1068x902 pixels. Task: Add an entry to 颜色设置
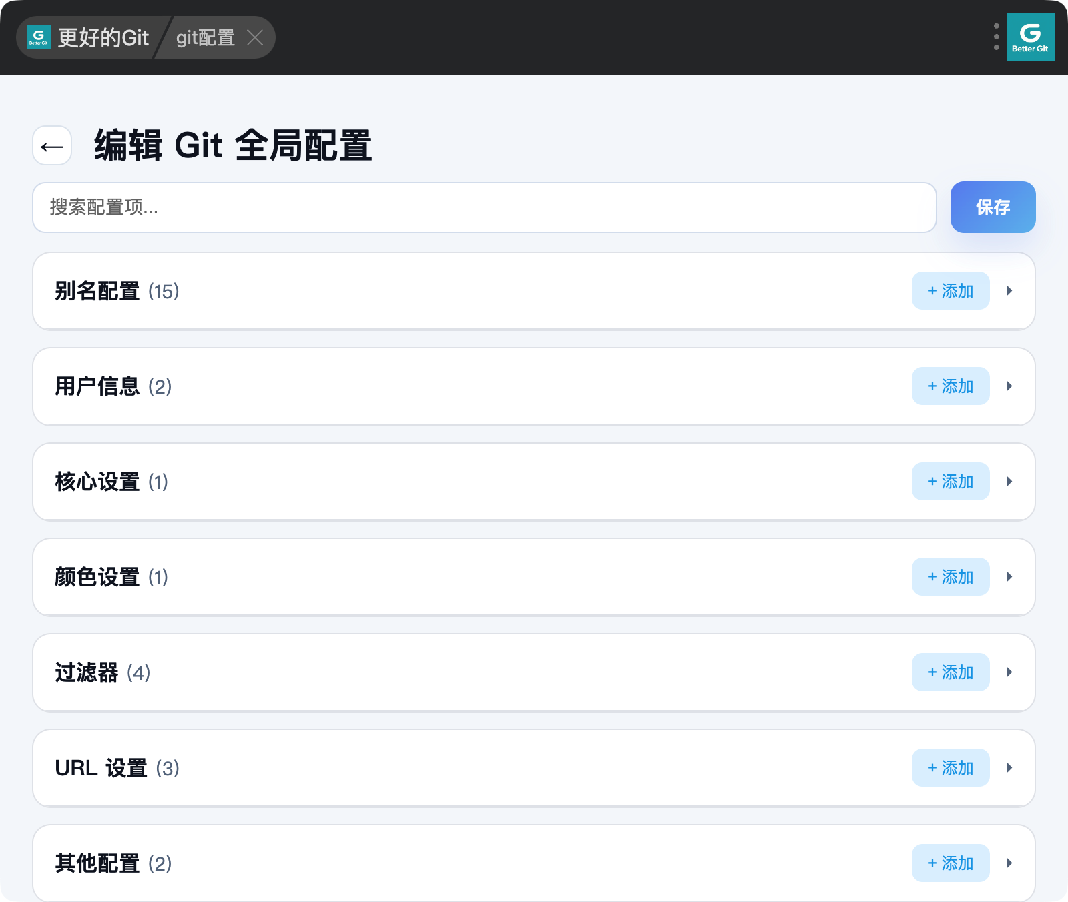point(951,577)
